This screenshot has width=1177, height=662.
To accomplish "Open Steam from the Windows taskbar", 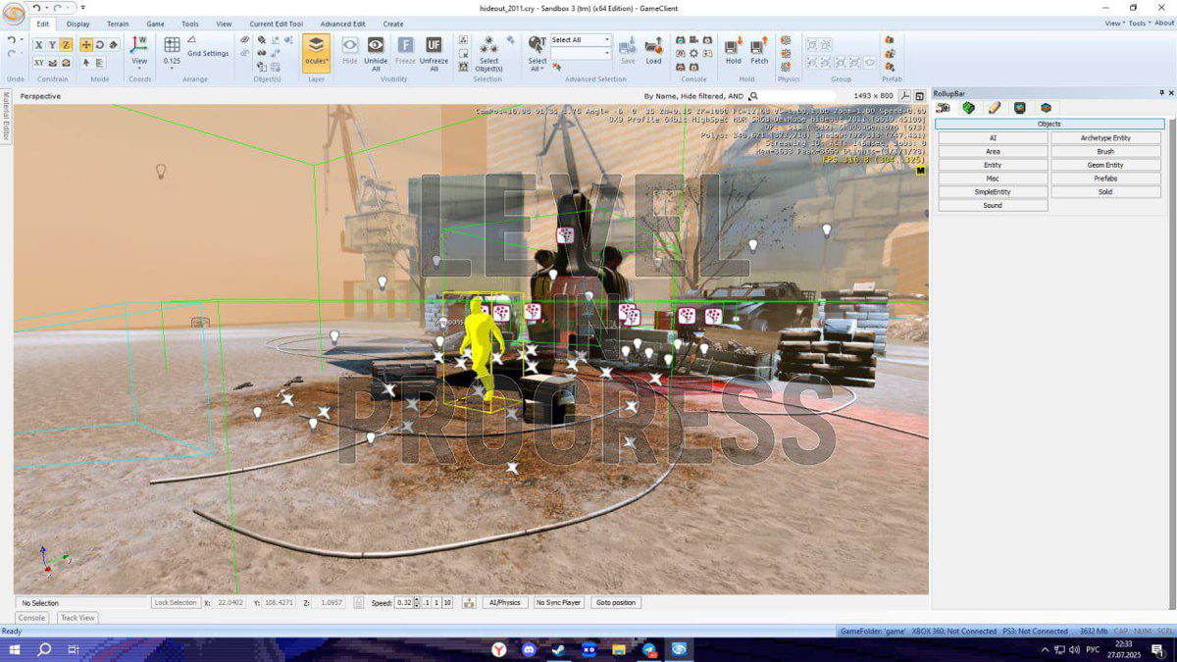I will [x=559, y=649].
